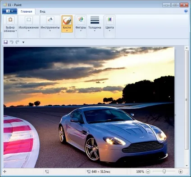Click the 640 × 512пкс size text
This screenshot has width=191, height=177.
[x=101, y=172]
